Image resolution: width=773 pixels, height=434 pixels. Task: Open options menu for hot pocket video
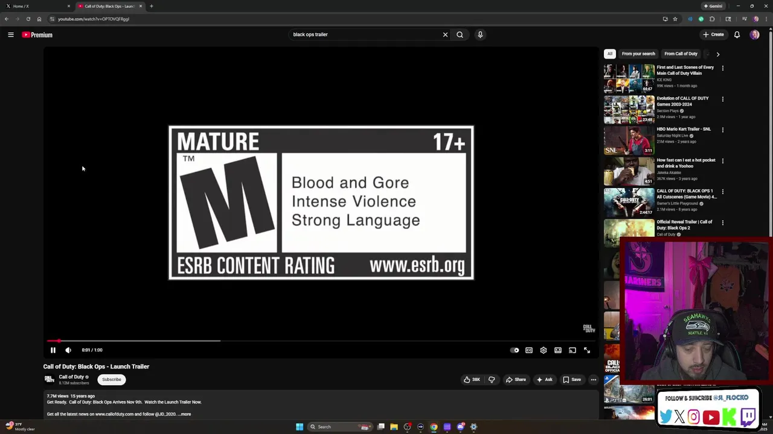(x=722, y=161)
